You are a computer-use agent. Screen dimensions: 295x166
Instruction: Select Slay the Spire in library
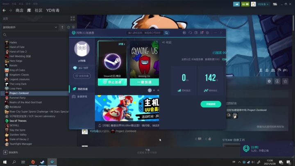pyautogui.click(x=17, y=130)
